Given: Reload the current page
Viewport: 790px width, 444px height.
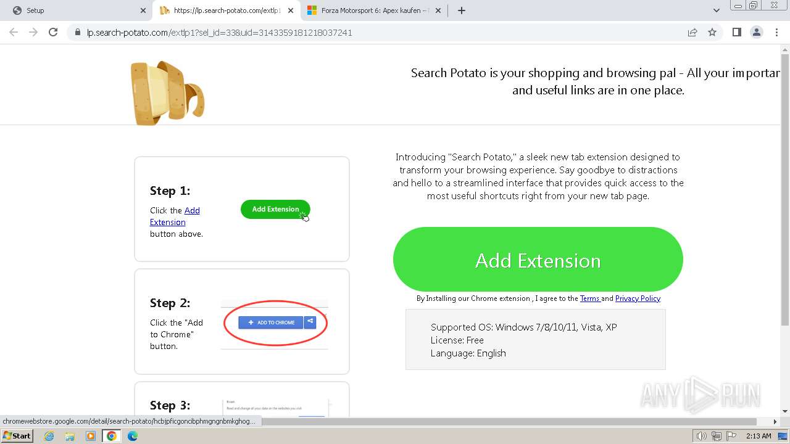Looking at the screenshot, I should click(53, 32).
